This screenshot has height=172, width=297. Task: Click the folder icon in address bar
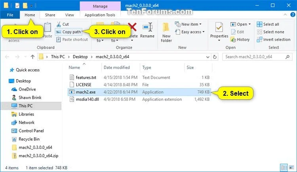(41, 57)
